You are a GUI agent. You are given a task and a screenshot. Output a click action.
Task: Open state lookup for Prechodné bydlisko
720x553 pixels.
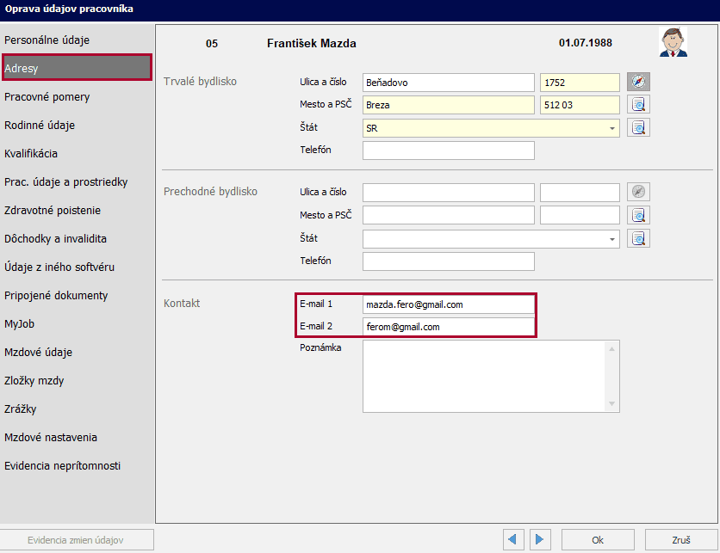point(638,238)
